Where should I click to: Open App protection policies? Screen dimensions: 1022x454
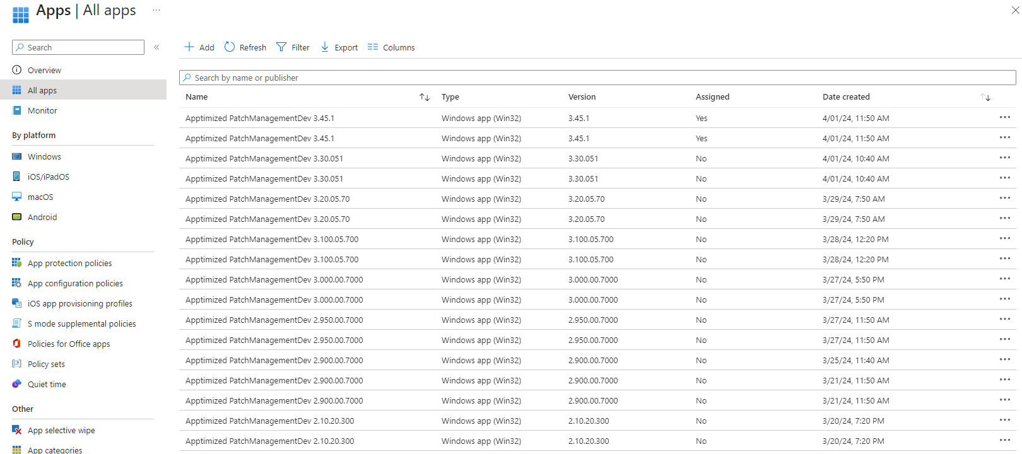69,263
